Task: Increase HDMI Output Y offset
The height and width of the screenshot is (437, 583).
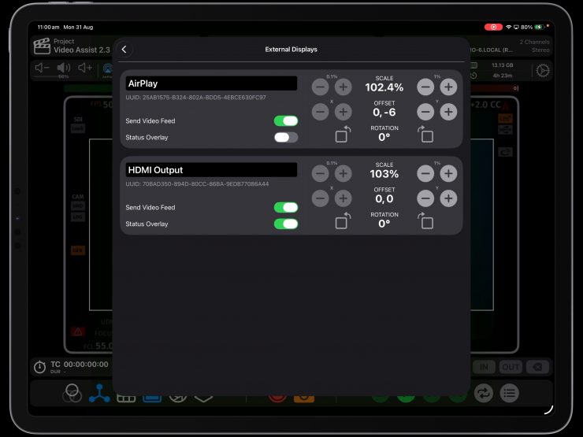Action: point(448,198)
